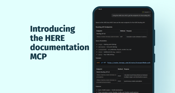Click the GET method cell
The width and height of the screenshot is (175, 93).
tap(123, 37)
